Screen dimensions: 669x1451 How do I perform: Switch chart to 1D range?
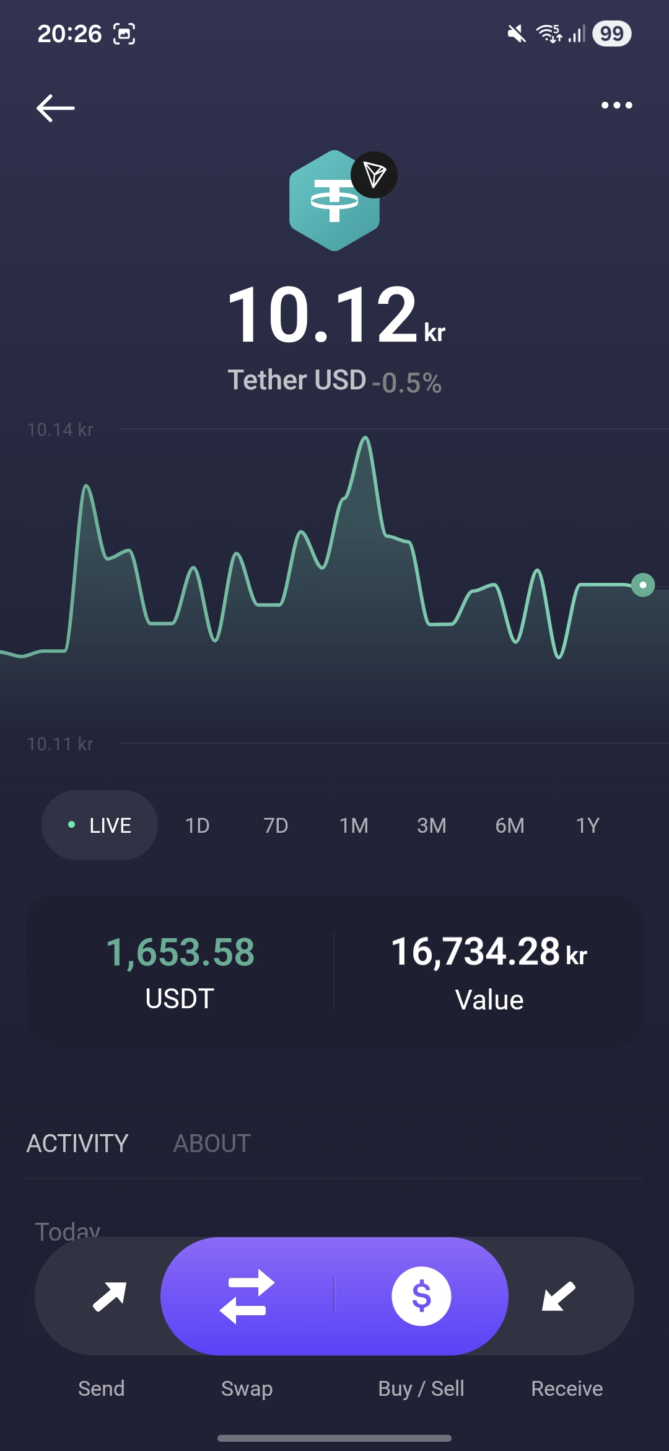(x=197, y=825)
